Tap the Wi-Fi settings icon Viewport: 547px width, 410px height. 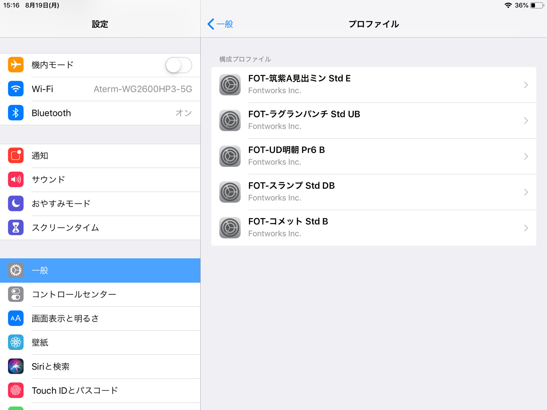click(16, 89)
